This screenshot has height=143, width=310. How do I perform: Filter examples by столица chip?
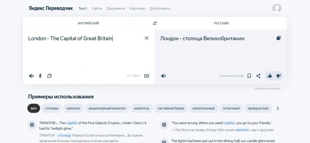point(51,108)
